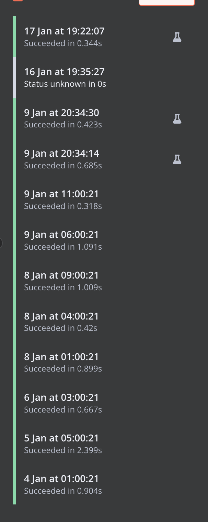Click green status bar of 17 Jan execution
The width and height of the screenshot is (208, 522).
[14, 36]
